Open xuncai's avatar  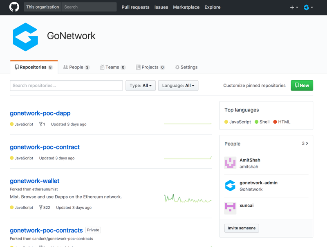pos(230,208)
